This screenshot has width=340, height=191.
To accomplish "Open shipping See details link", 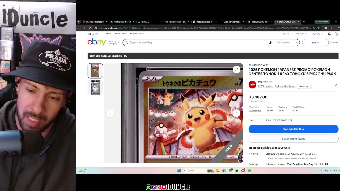I will 311,154.
